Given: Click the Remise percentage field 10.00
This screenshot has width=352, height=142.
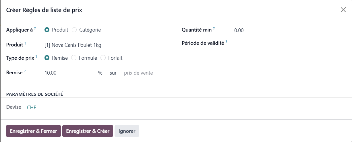Looking at the screenshot, I should 69,73.
